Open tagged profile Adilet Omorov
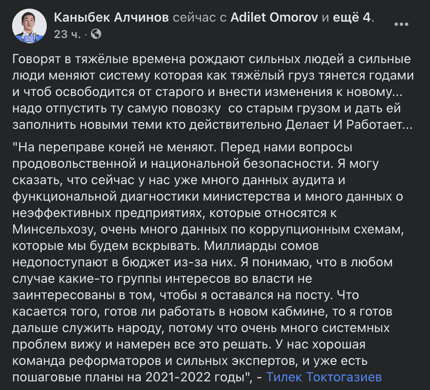Screen dimensions: 430x390 click(275, 18)
